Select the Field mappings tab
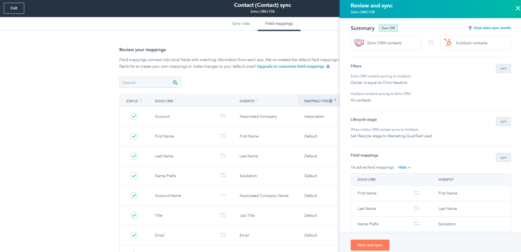 pos(279,23)
